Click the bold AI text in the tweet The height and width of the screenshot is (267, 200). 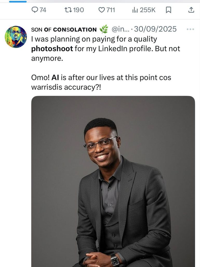[x=55, y=78]
